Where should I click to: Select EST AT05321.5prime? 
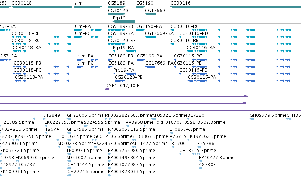click(169, 115)
